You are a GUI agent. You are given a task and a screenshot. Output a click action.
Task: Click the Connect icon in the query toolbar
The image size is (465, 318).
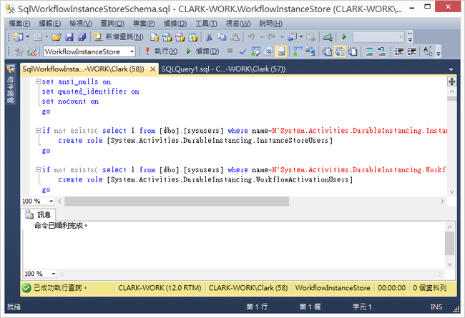pos(19,51)
